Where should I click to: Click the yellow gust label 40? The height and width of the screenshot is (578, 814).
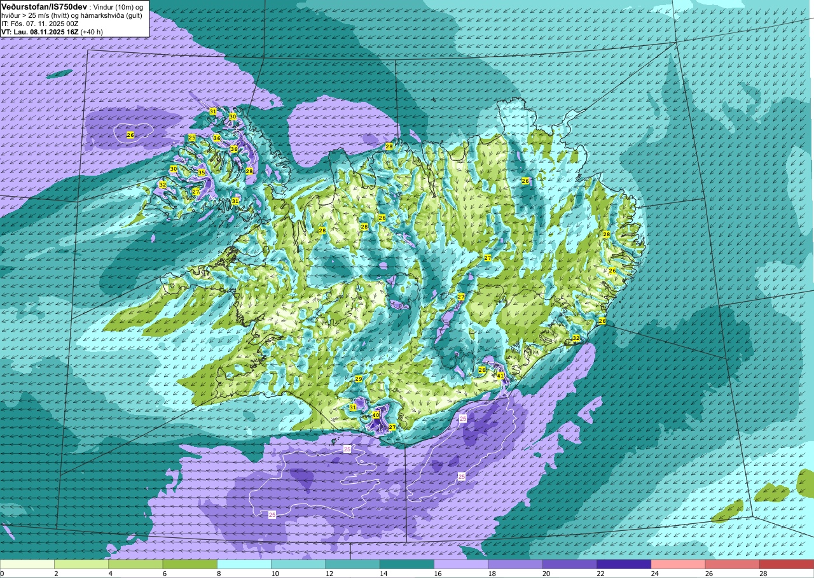376,415
